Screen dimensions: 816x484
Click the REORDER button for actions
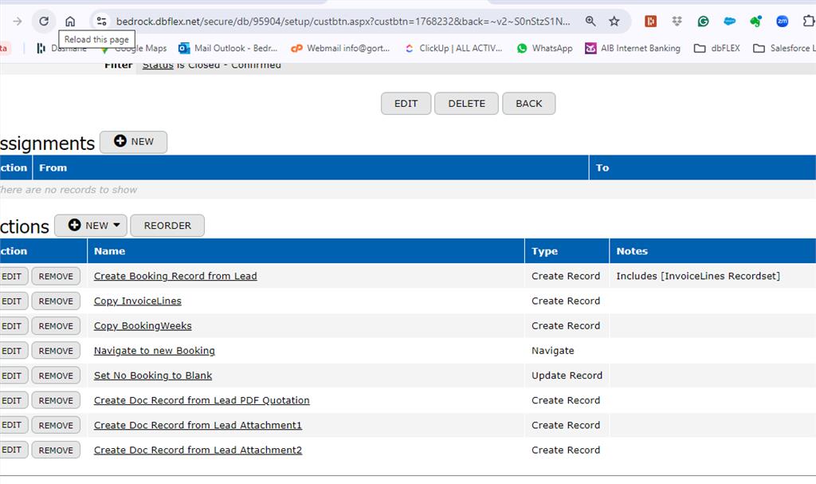(x=167, y=226)
